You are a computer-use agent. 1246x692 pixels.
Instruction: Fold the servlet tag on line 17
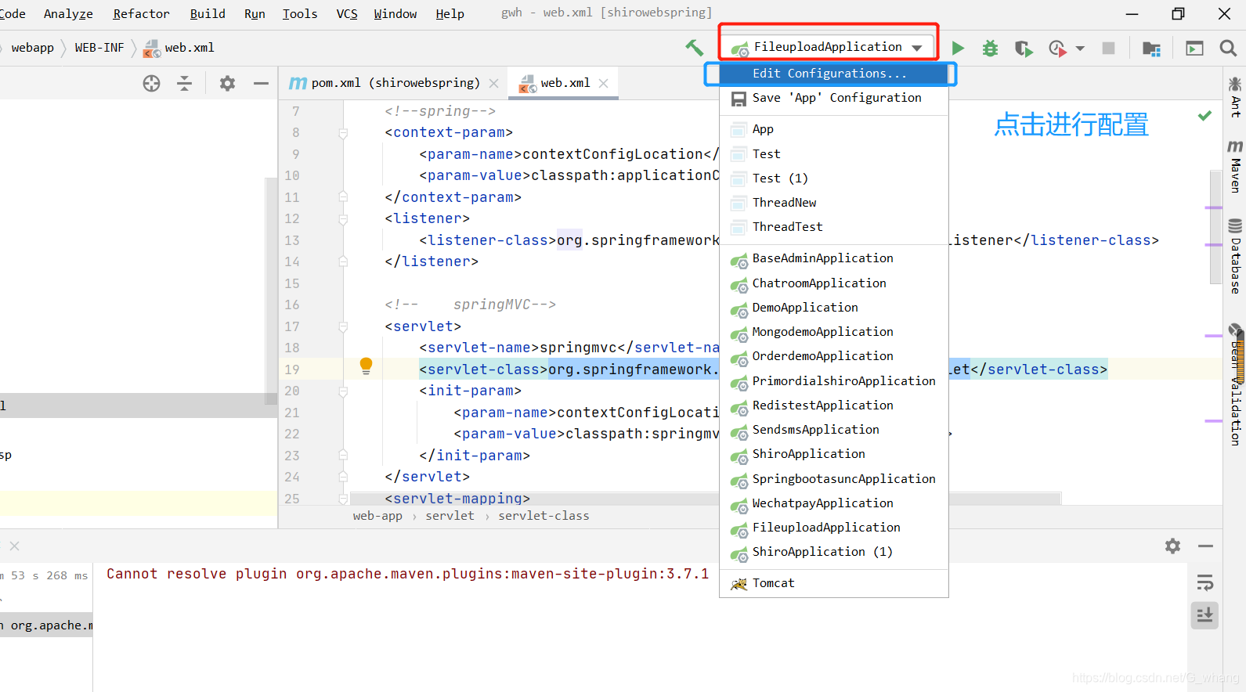[343, 326]
